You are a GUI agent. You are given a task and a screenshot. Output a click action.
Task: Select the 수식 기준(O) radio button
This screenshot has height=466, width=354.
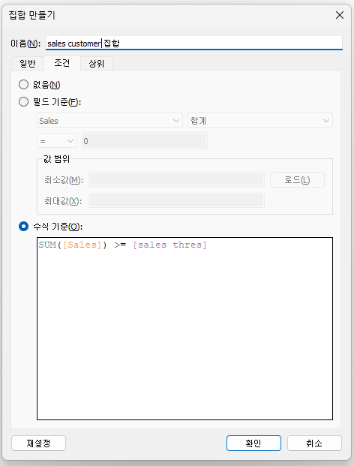coord(23,227)
